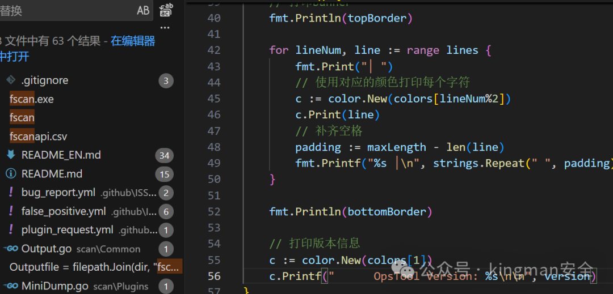The image size is (613, 294).
Task: Toggle the AB preserve case option
Action: 143,11
